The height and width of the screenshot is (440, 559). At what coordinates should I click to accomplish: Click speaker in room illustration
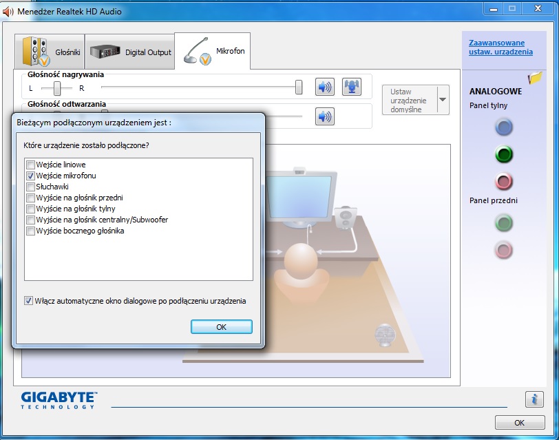(346, 217)
